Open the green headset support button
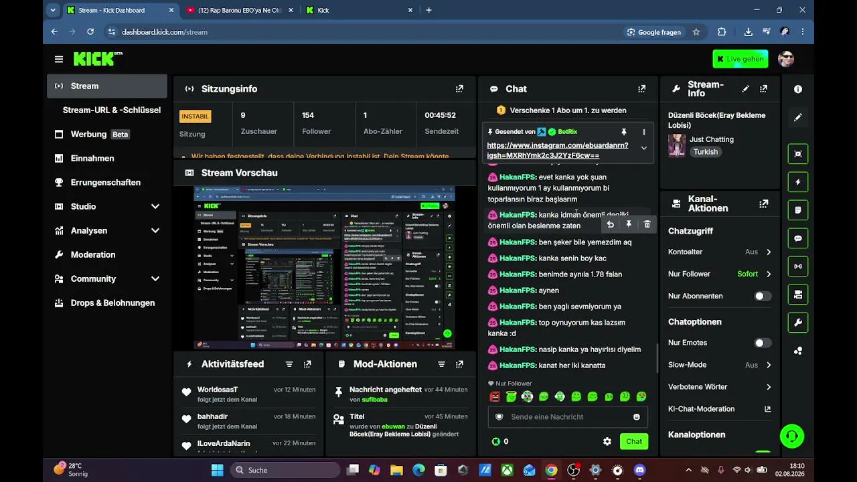Screen dimensions: 857x482 (x=792, y=436)
